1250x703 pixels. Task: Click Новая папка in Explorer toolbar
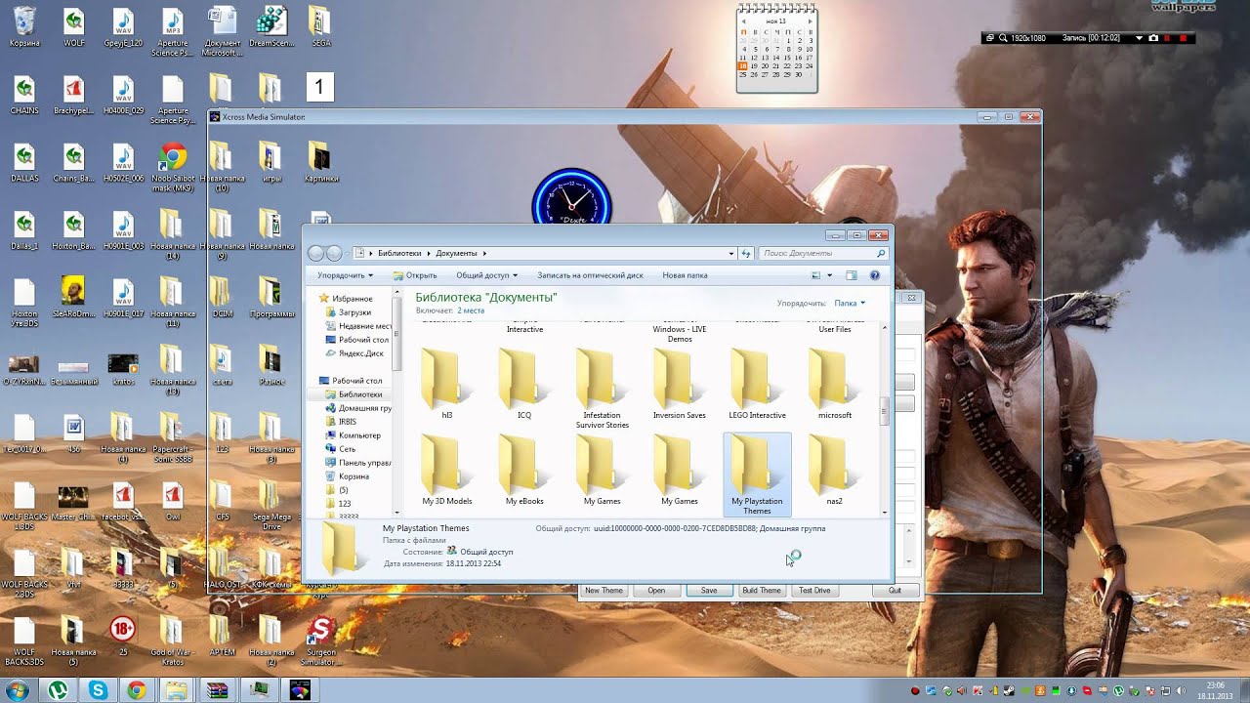point(685,275)
